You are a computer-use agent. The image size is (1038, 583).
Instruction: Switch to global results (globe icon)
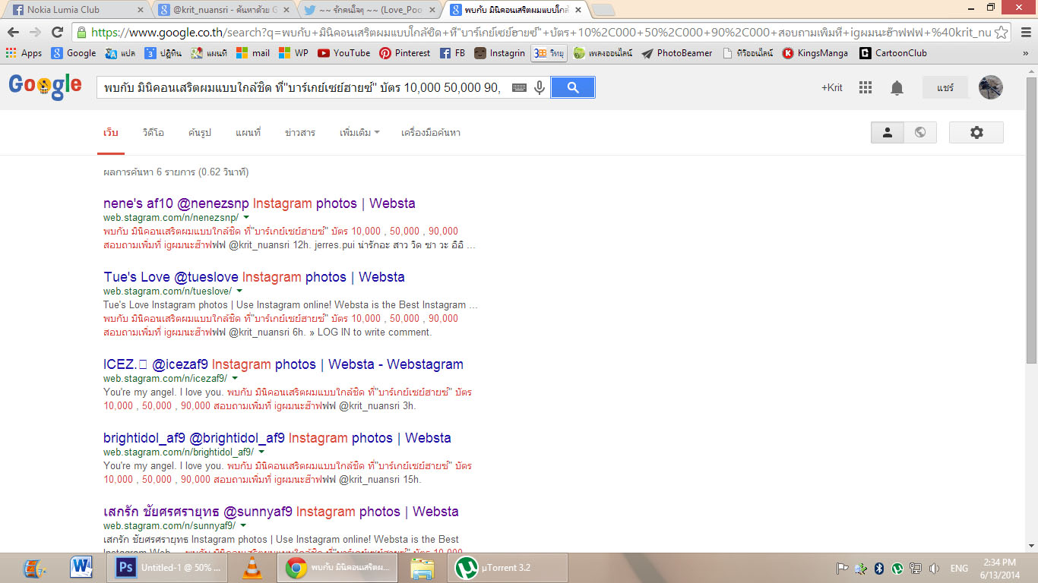pos(920,132)
